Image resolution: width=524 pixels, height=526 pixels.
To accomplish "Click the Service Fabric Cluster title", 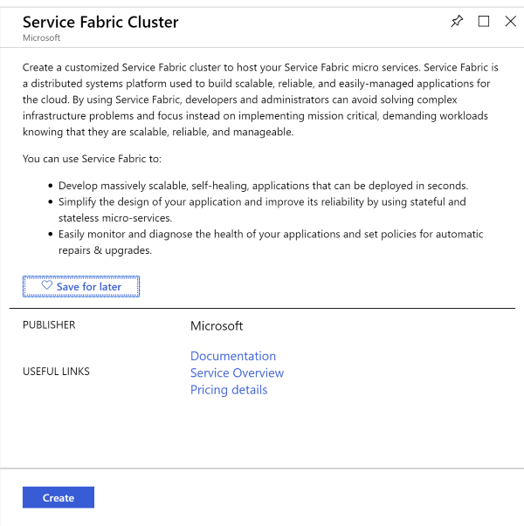I will coord(100,23).
